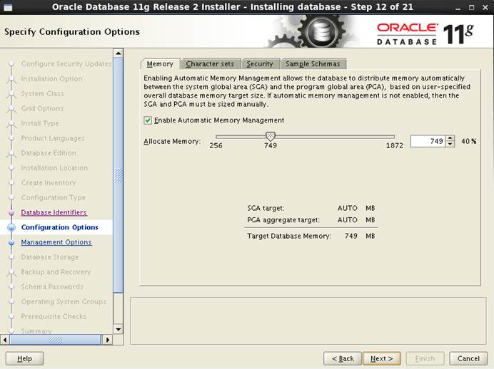Proceed with the Next button
Screen dimensions: 494x369
[x=381, y=358]
